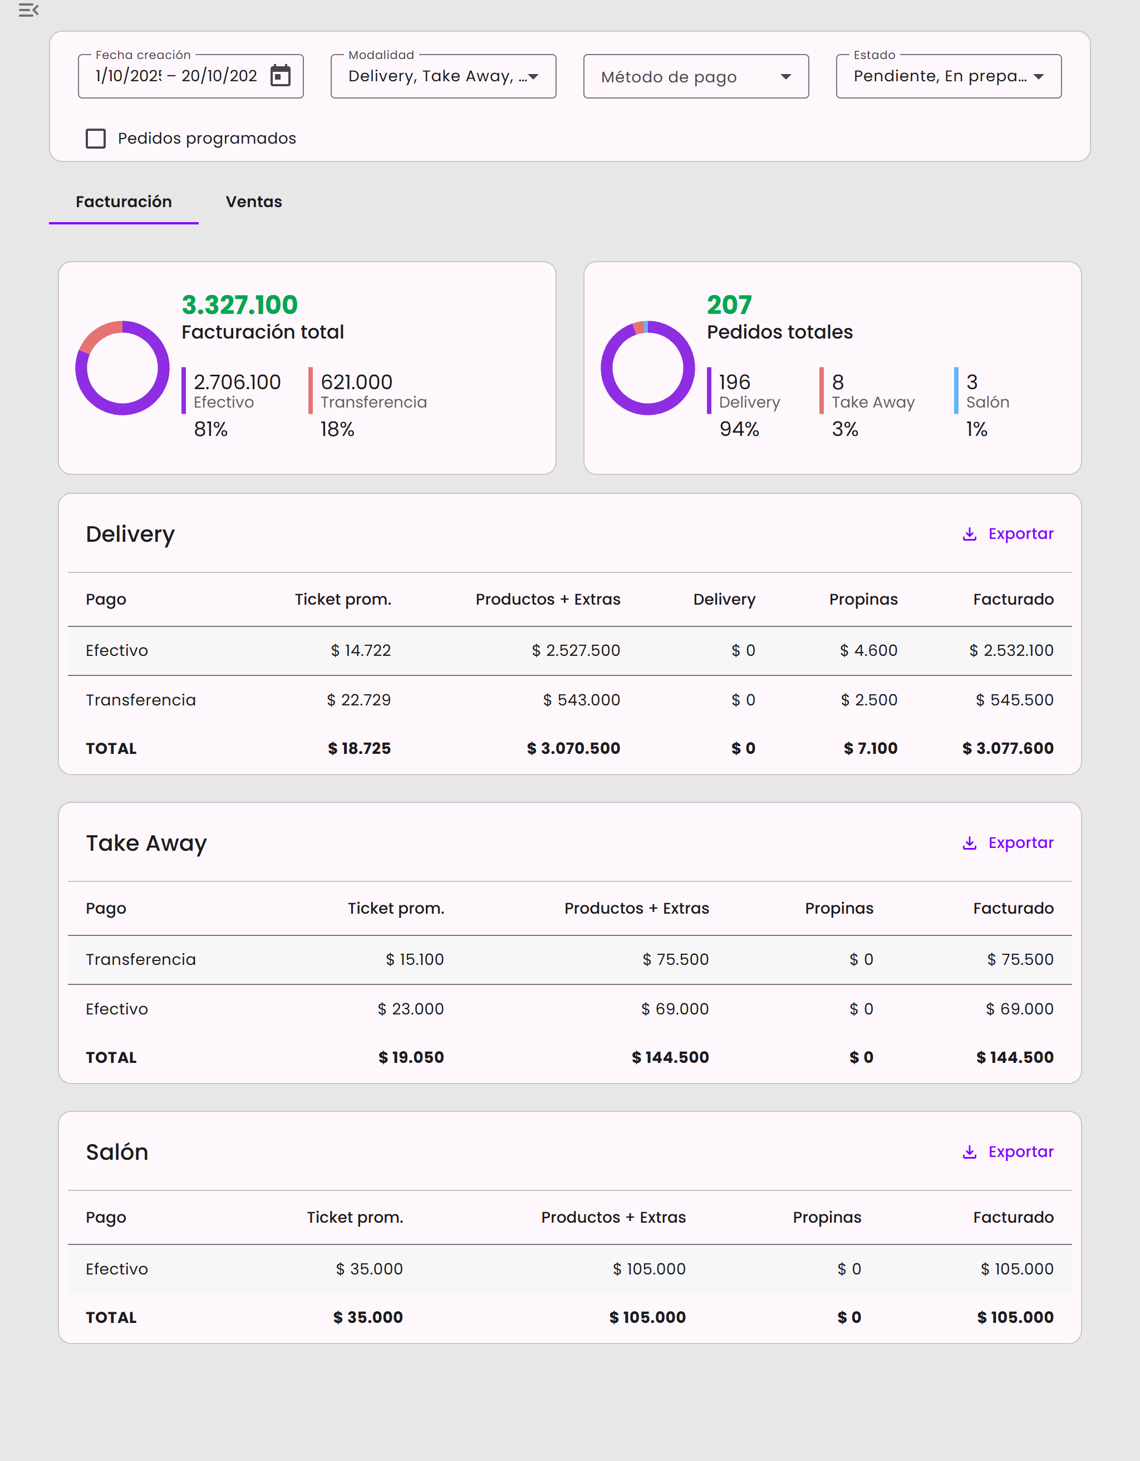Click the Pedidos programados label text
The height and width of the screenshot is (1461, 1140).
tap(207, 139)
